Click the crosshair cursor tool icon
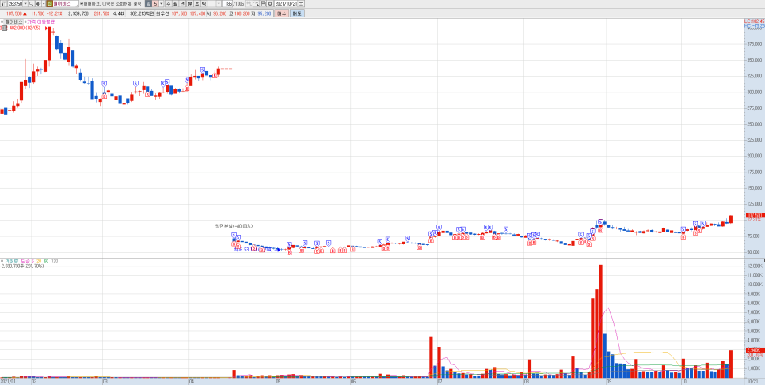Viewport: 765px width, 385px height. coord(257,3)
